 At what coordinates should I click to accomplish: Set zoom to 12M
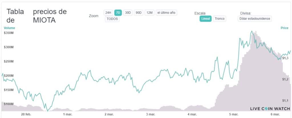149,13
